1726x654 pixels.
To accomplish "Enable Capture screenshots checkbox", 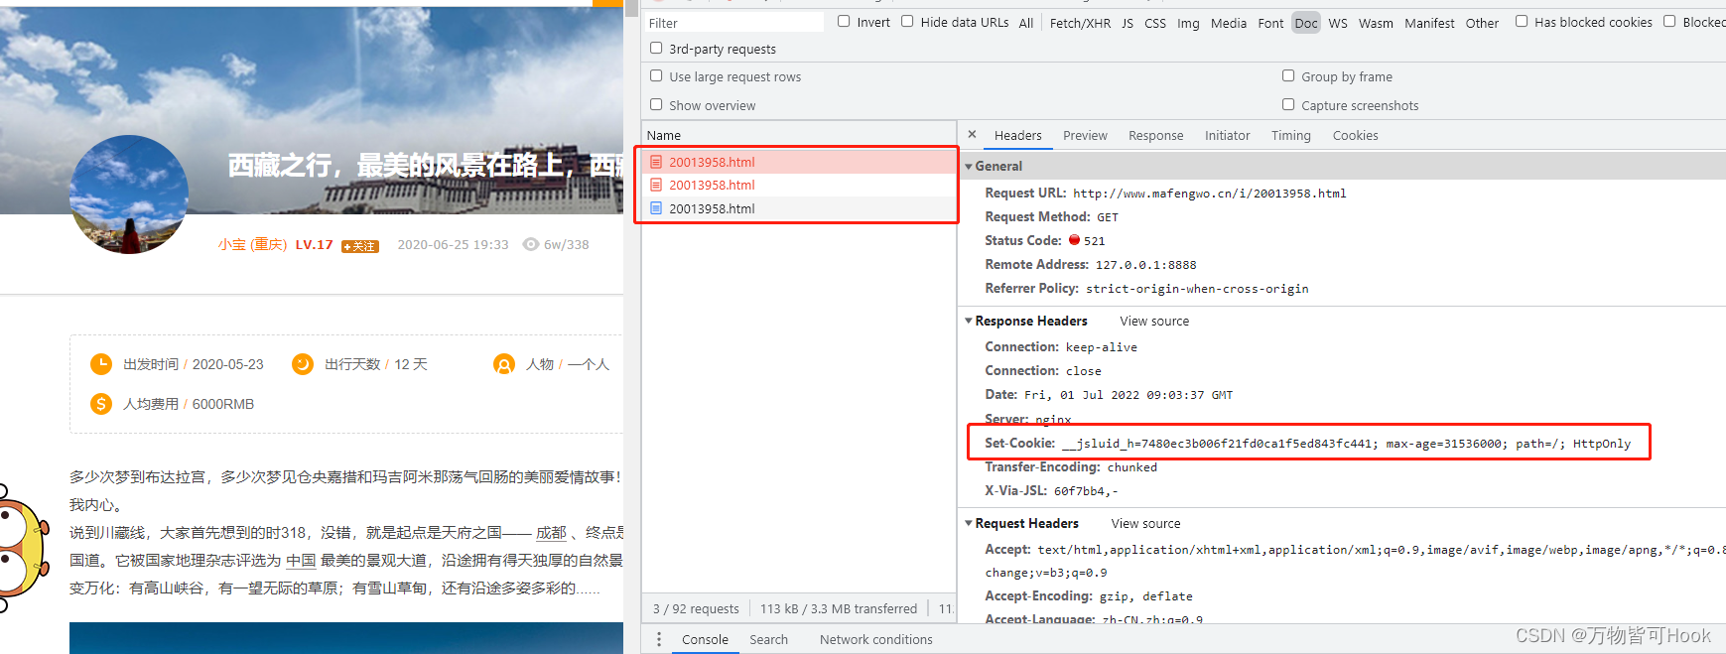I will click(1288, 104).
